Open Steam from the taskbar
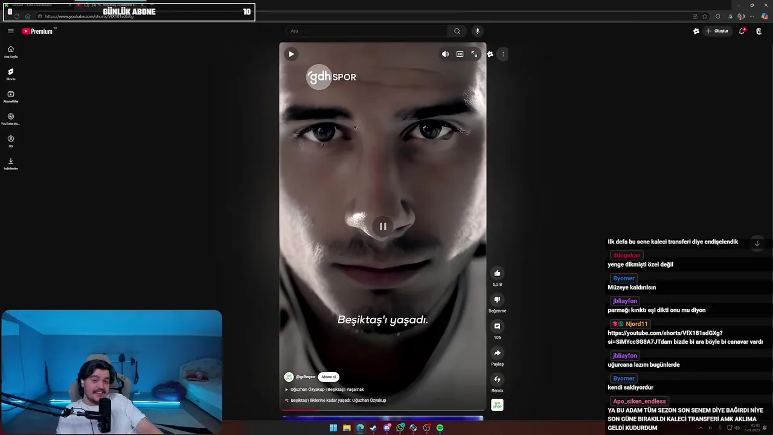This screenshot has height=435, width=773. [x=373, y=428]
